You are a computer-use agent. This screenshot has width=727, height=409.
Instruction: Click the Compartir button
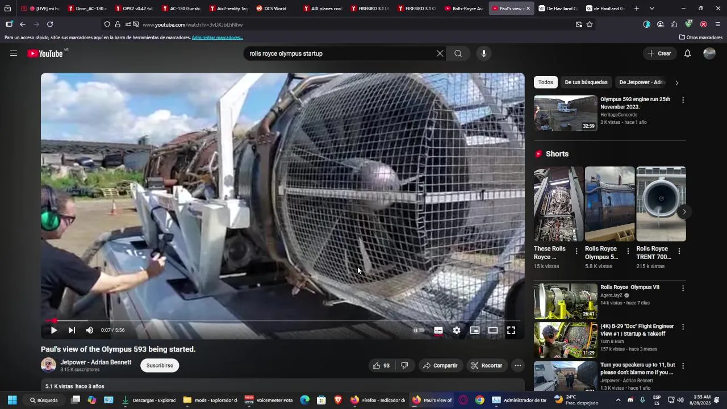click(x=440, y=365)
